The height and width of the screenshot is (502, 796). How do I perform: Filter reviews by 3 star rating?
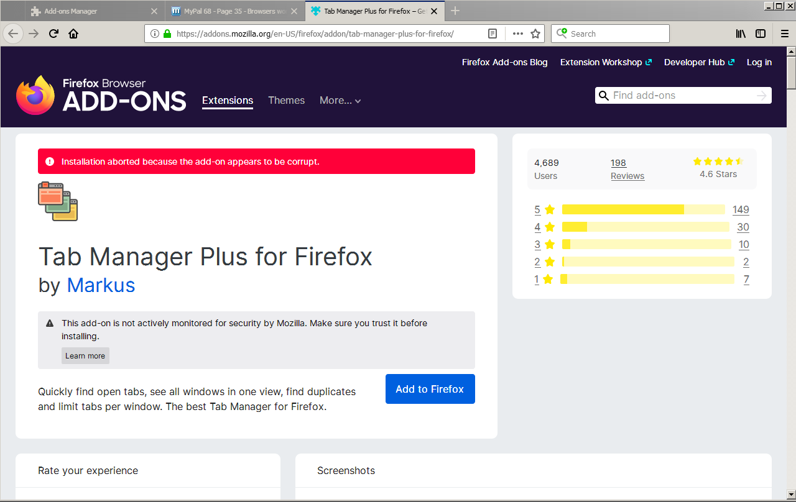[544, 244]
